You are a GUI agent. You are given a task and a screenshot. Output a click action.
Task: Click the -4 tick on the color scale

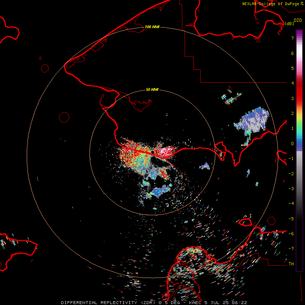click(291, 204)
